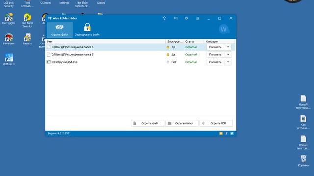314x176 pixels.
Task: Open the feedback message icon in title bar
Action: pos(176,18)
